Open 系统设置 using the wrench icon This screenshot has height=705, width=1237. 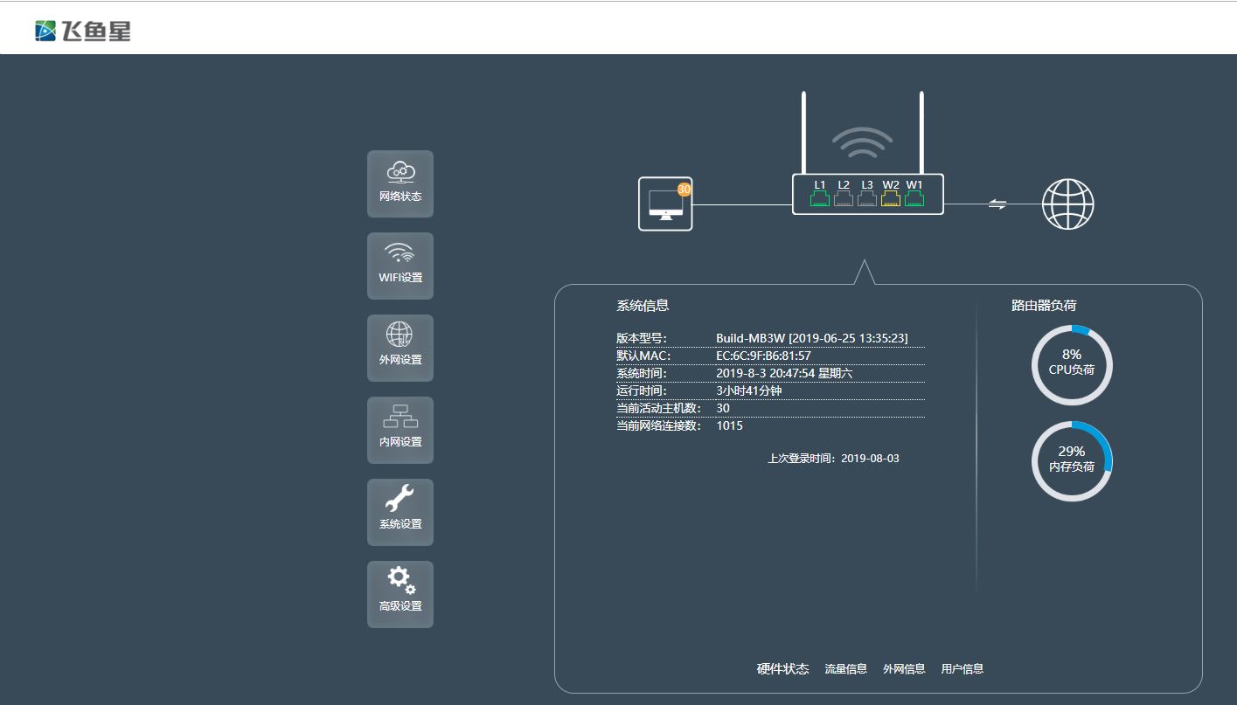(x=400, y=512)
